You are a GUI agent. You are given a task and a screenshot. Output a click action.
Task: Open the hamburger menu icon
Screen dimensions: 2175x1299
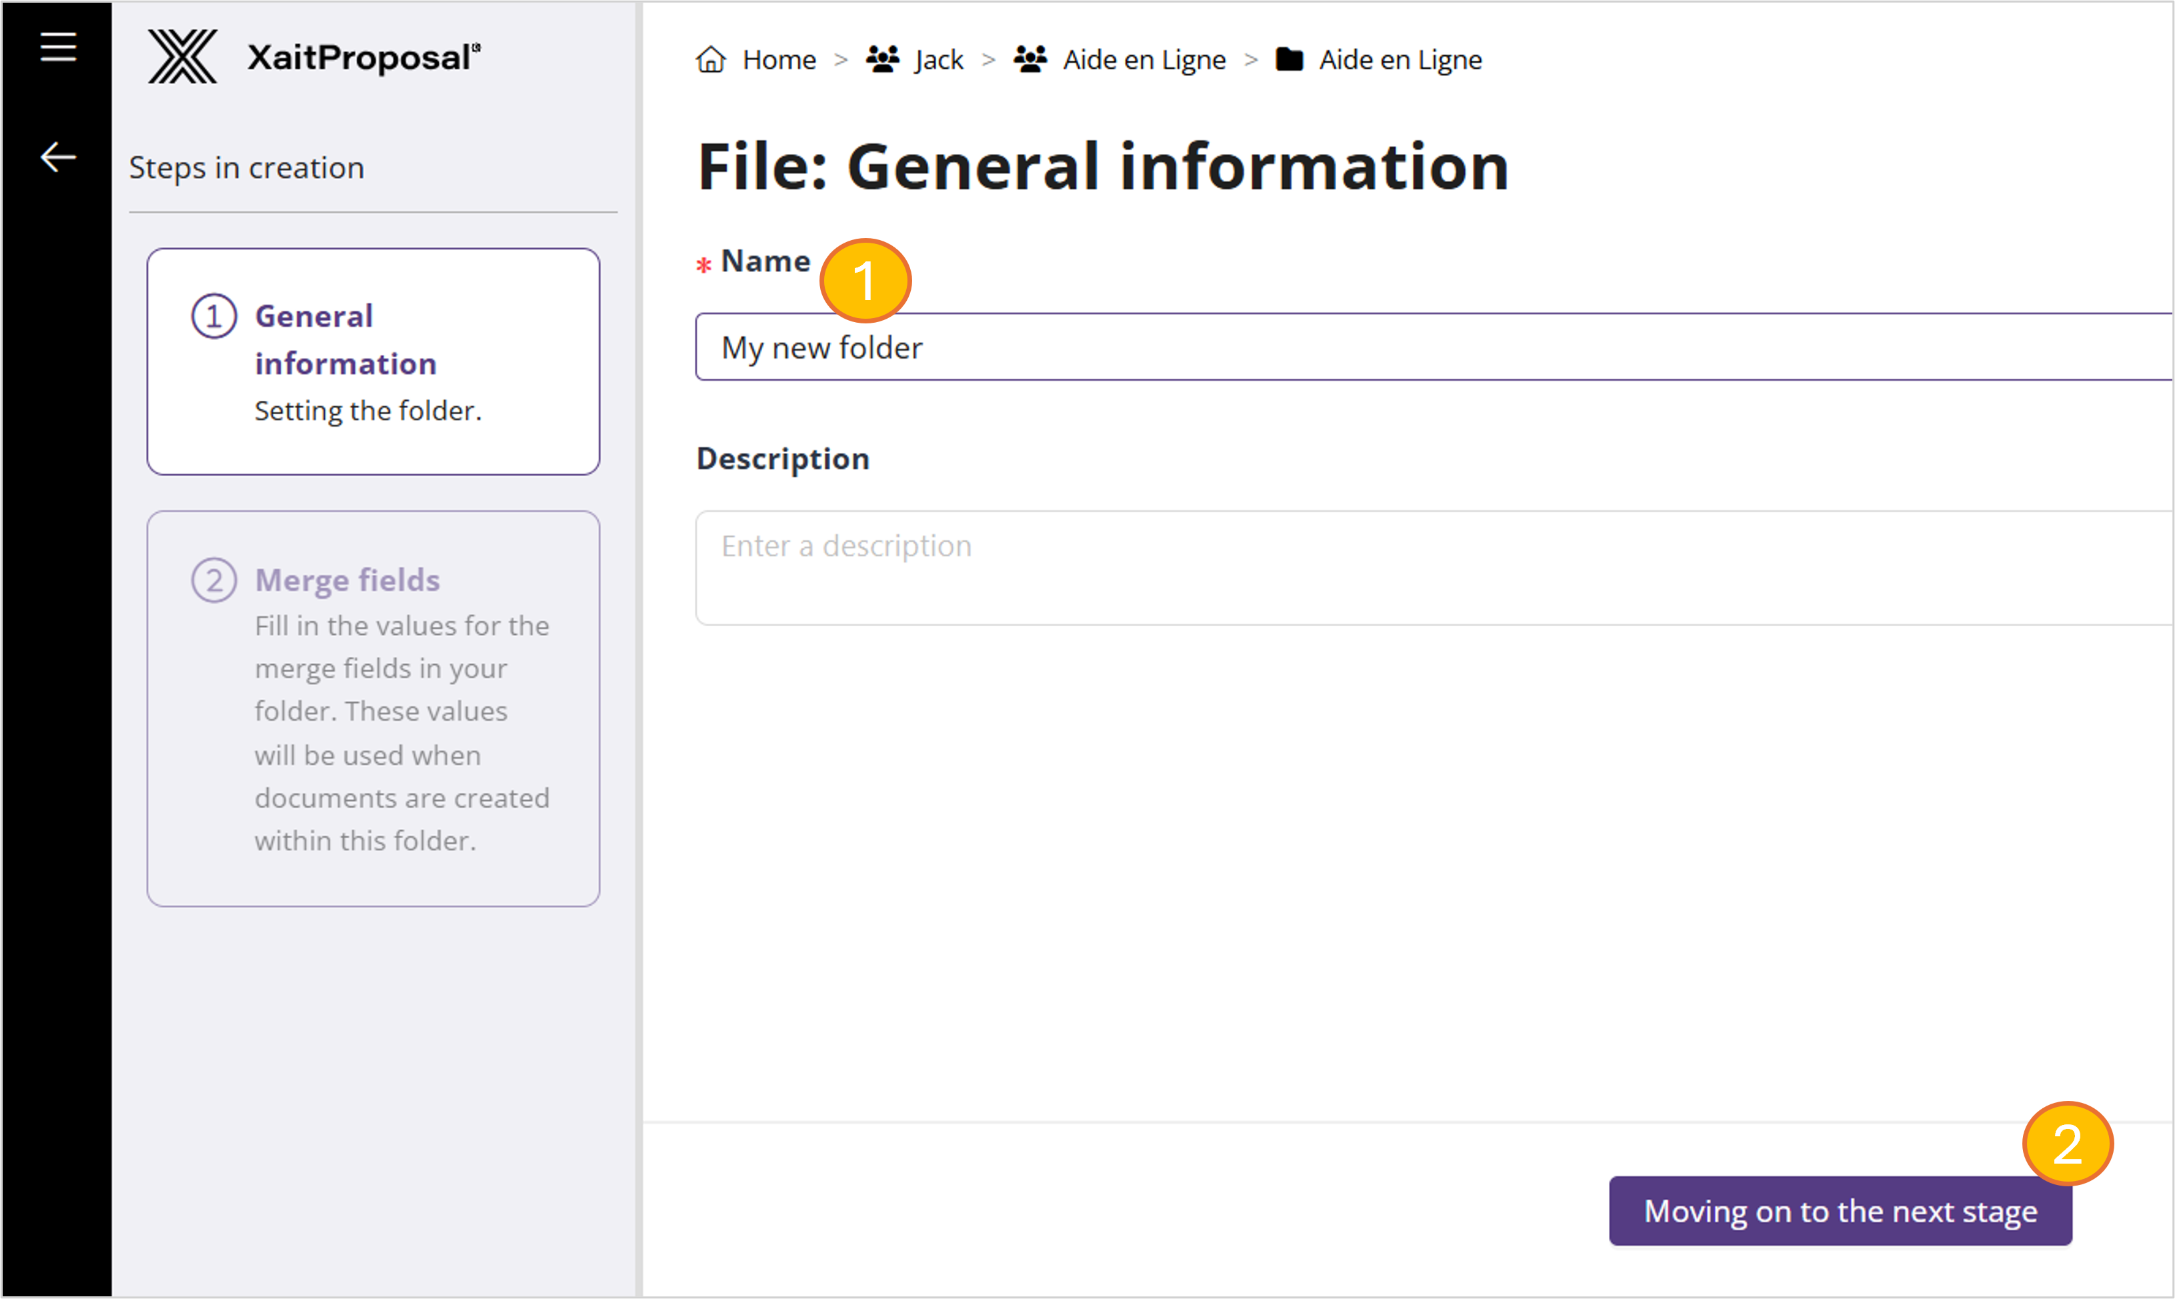58,47
